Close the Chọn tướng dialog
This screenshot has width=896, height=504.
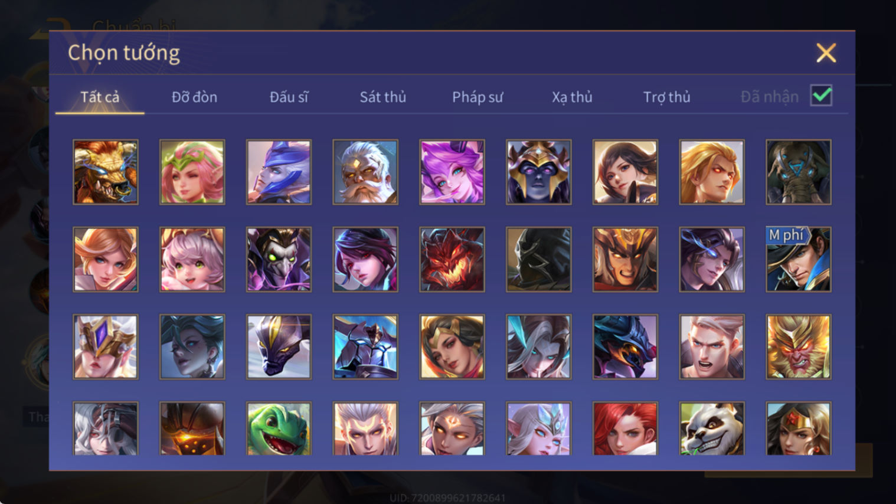(x=826, y=53)
